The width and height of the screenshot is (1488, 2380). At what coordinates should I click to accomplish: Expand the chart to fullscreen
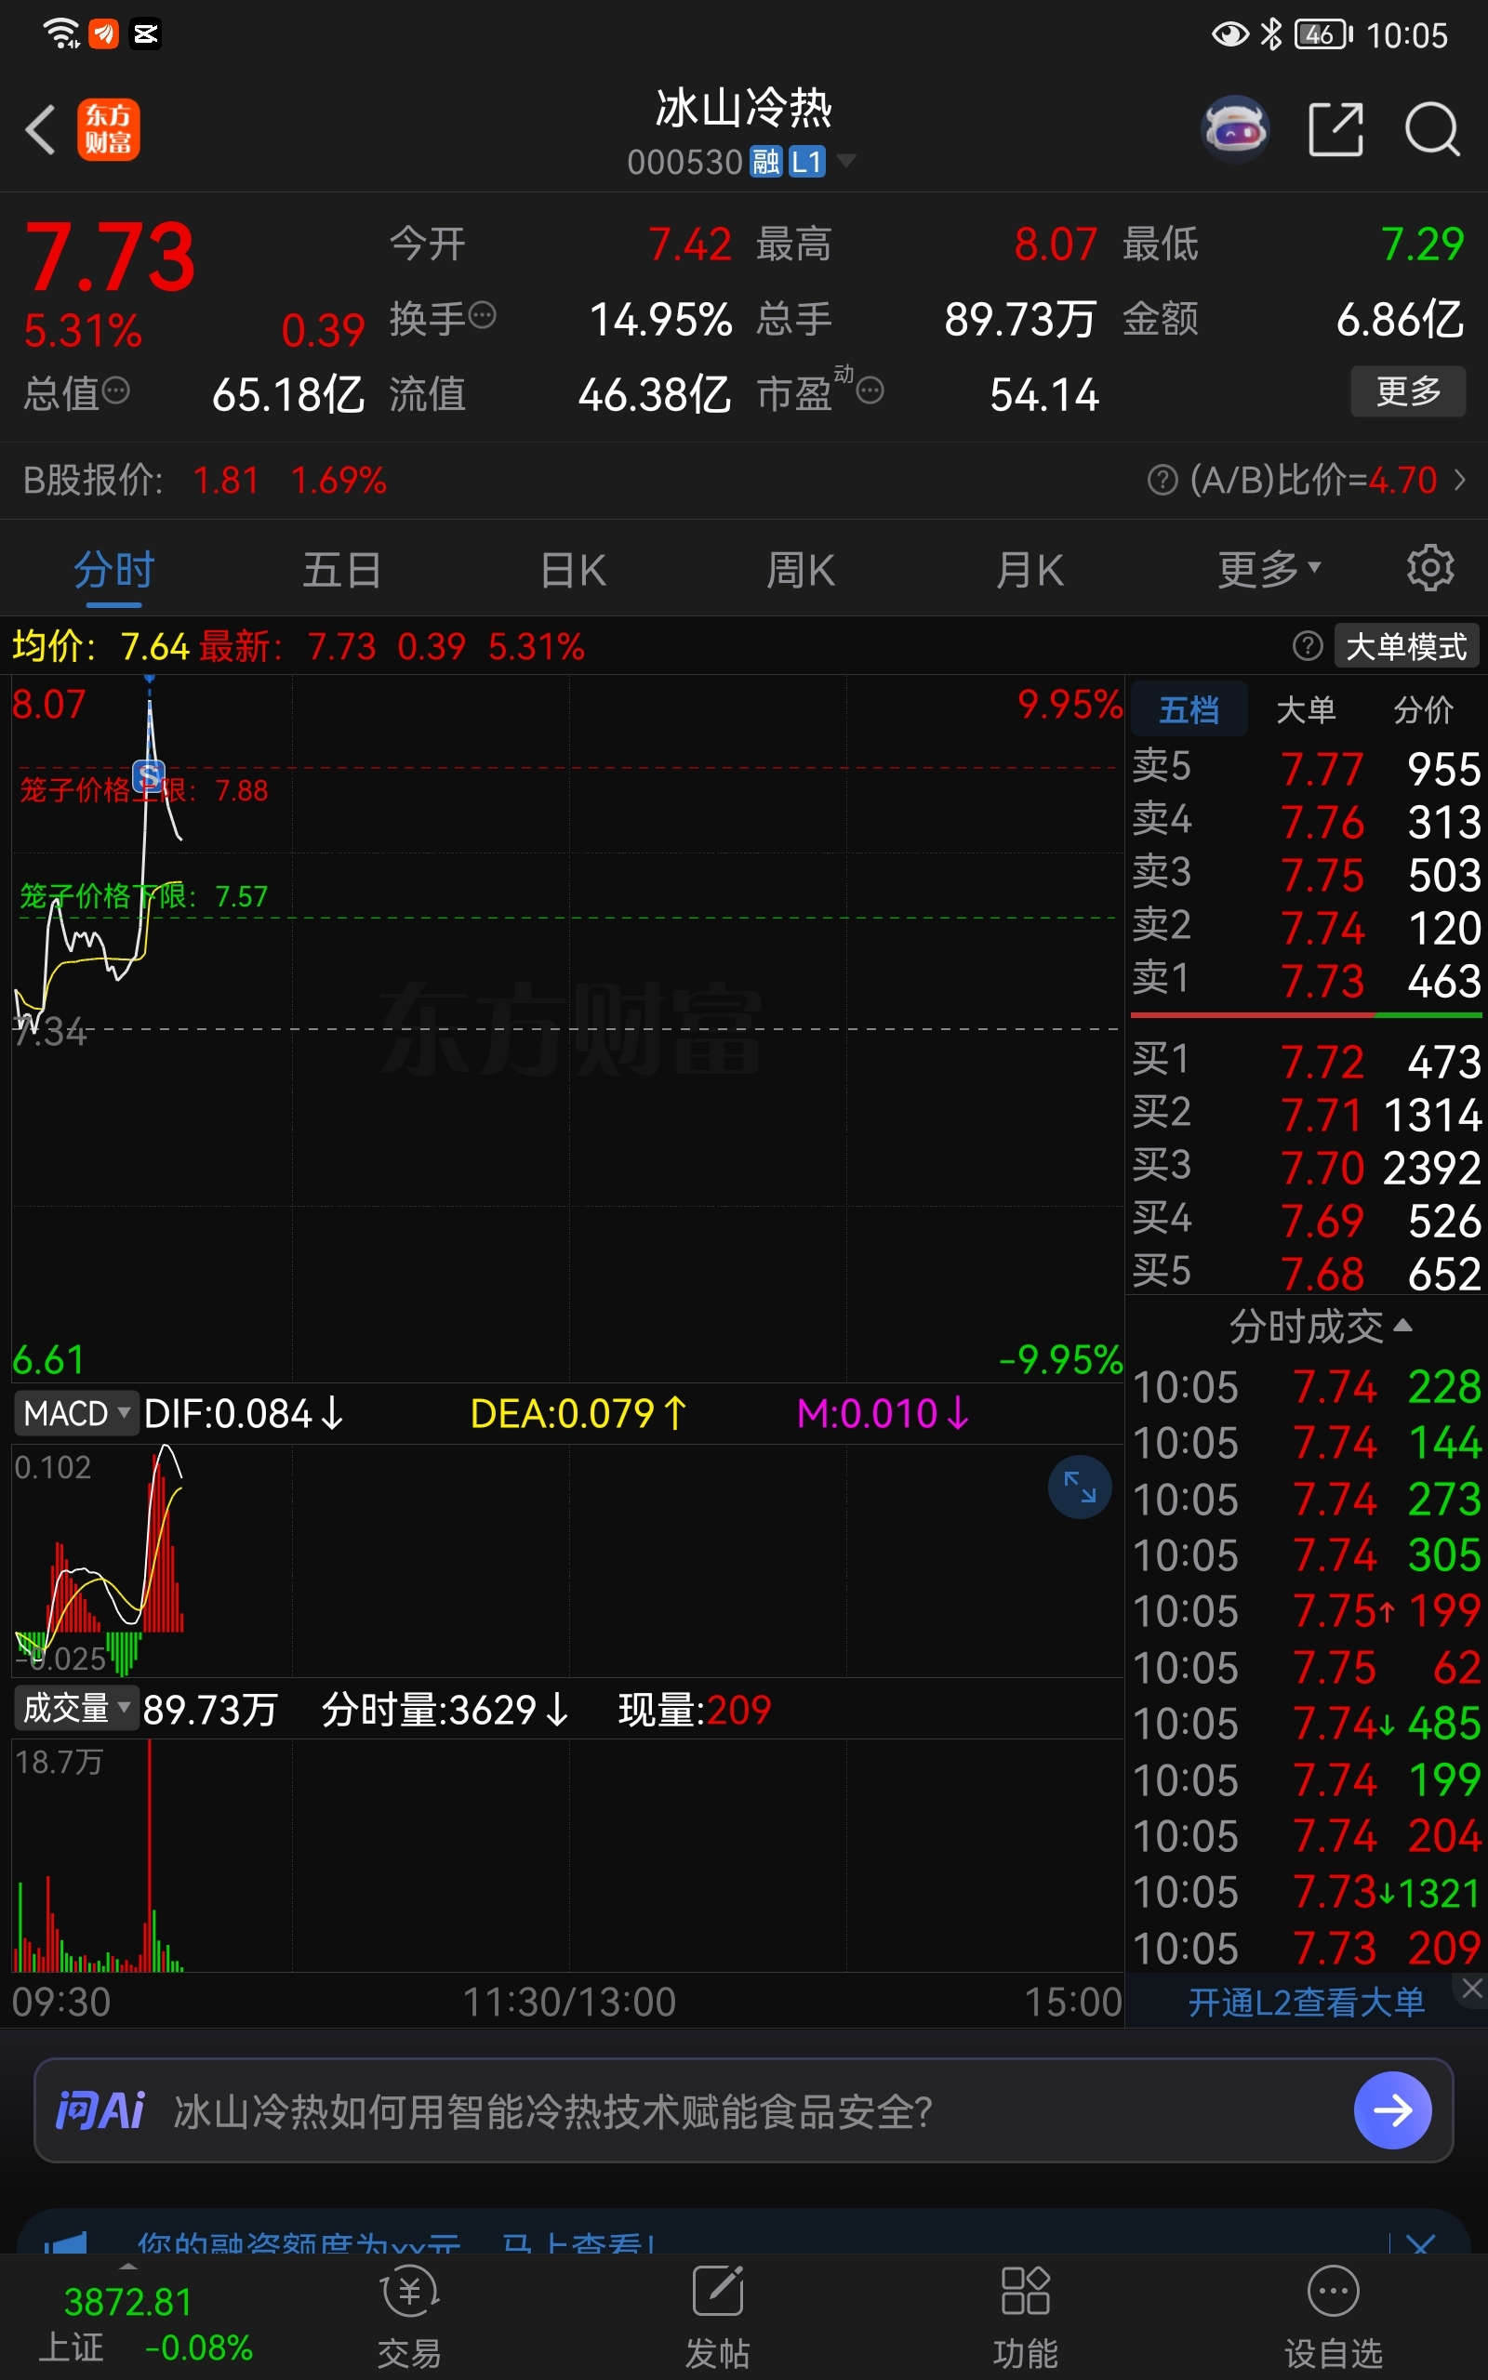[1080, 1487]
